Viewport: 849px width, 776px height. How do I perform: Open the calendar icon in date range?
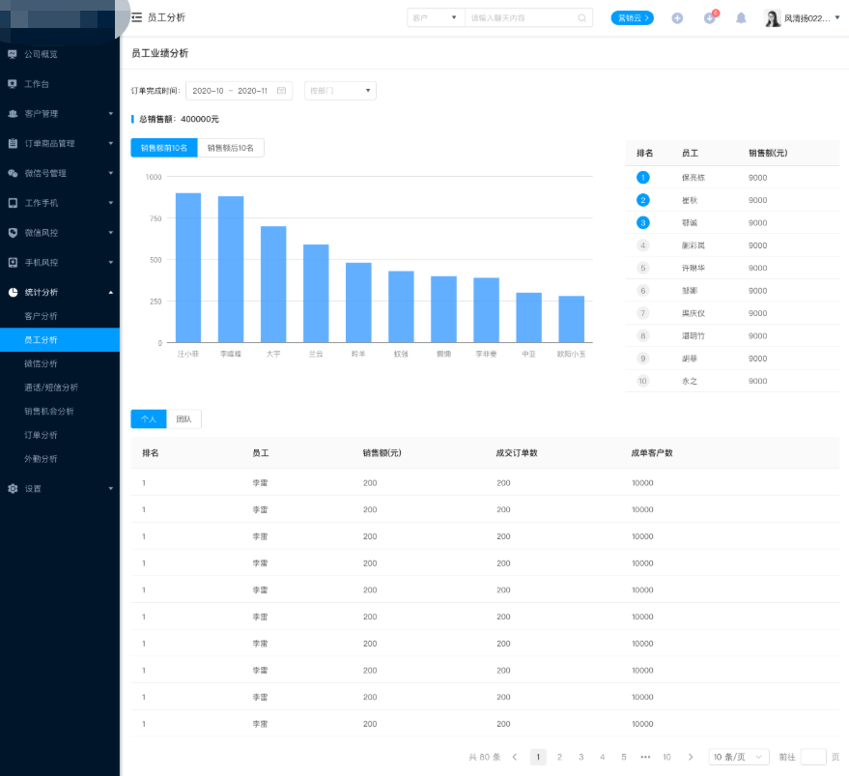coord(282,91)
